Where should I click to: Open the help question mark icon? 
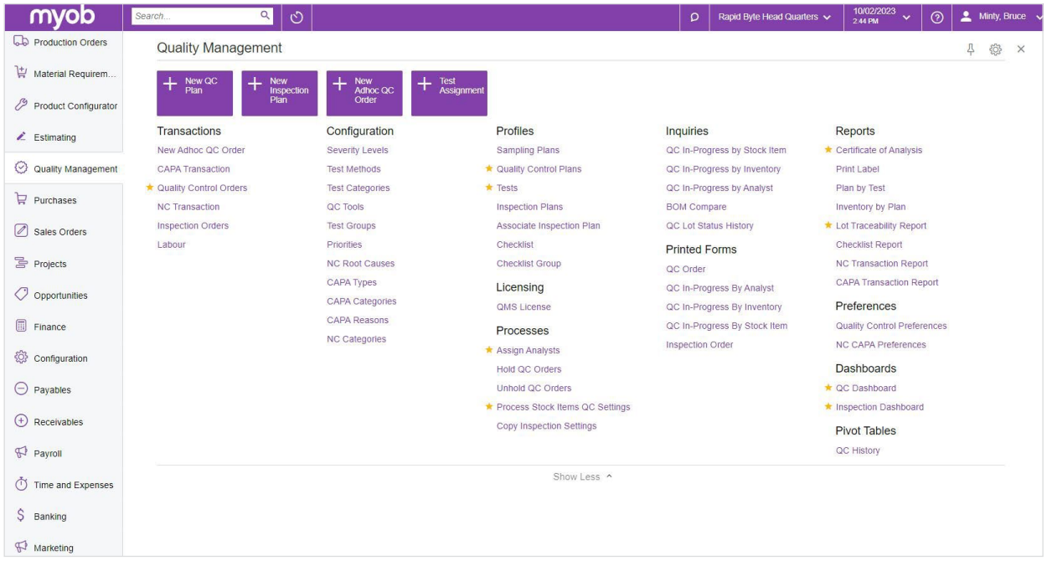937,17
